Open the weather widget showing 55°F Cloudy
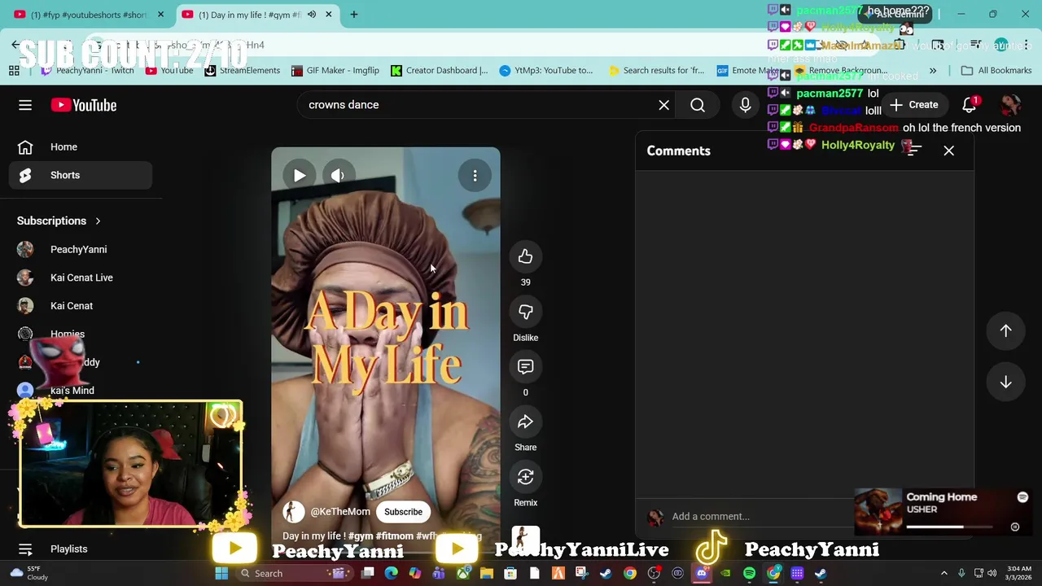This screenshot has height=586, width=1042. pos(28,574)
